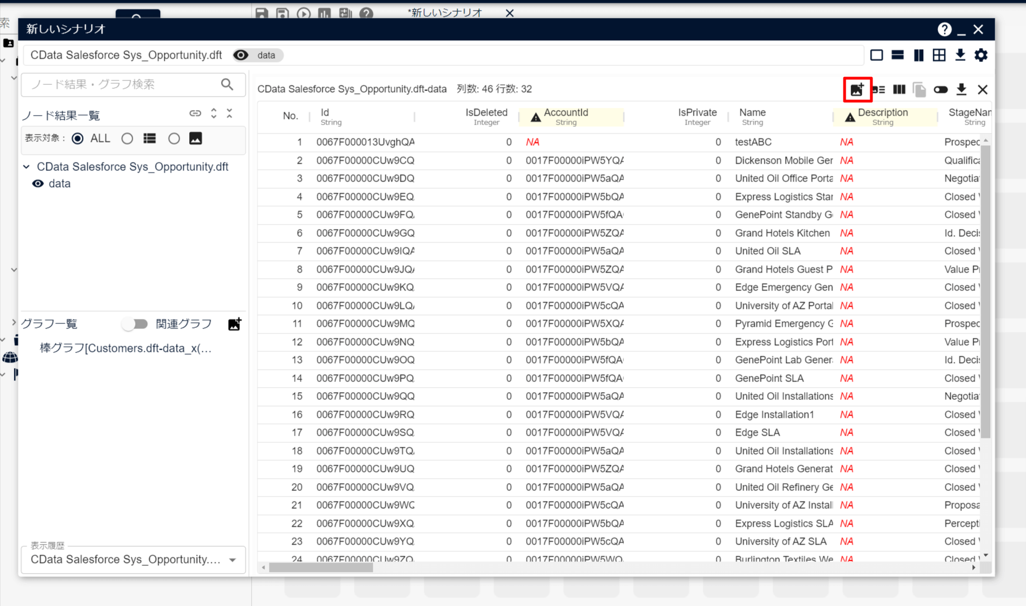The height and width of the screenshot is (606, 1026).
Task: Select the table-list display target radio button
Action: click(x=127, y=139)
